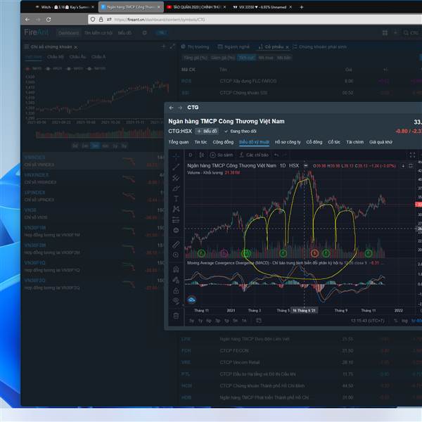
Task: Select the 1y time range on chart
Action: click(x=200, y=321)
